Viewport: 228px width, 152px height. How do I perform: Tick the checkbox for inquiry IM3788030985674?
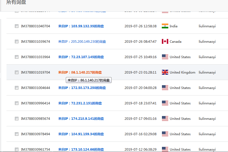(17, 119)
